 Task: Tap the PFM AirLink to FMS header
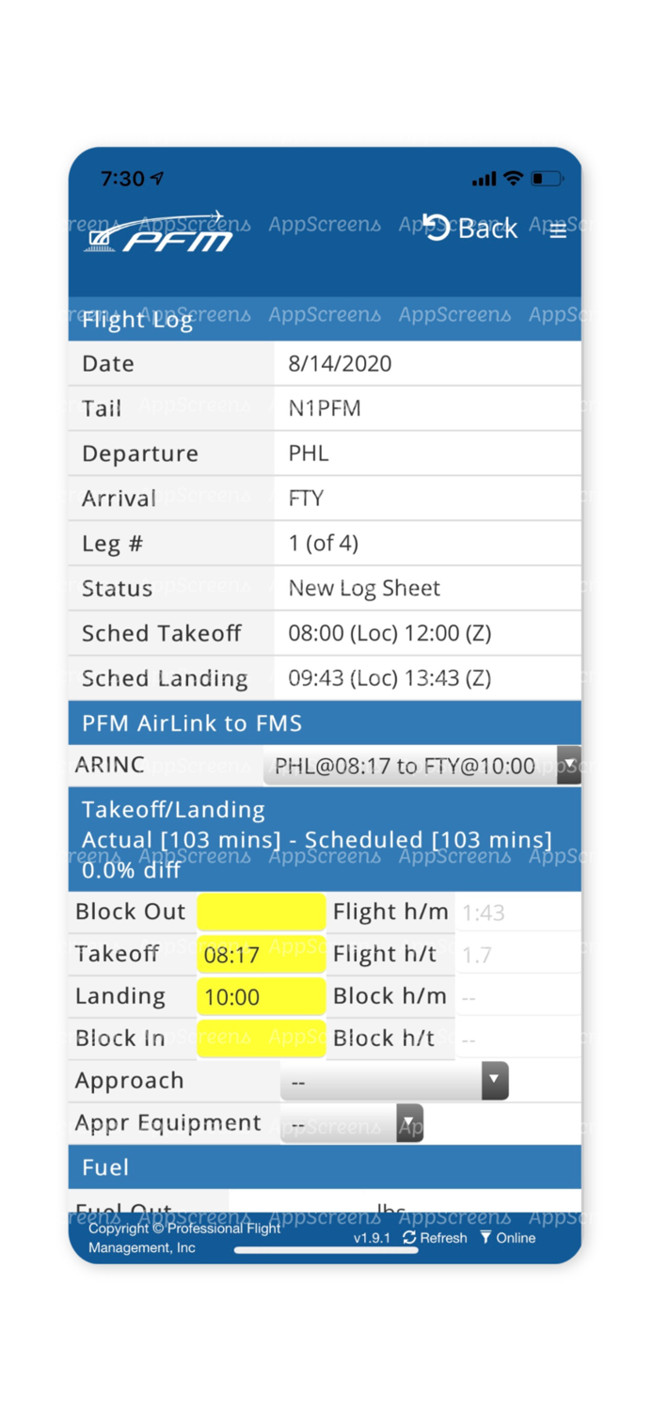coord(325,723)
